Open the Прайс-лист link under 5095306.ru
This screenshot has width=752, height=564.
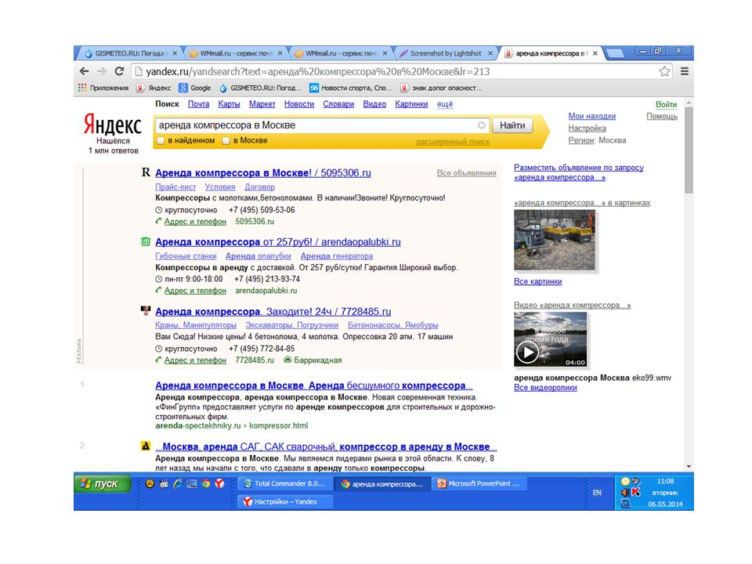coord(175,187)
